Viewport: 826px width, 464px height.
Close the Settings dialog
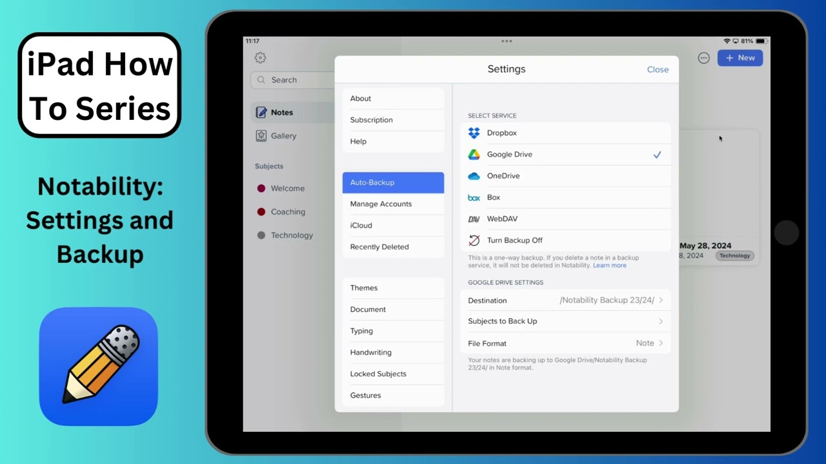click(x=658, y=70)
